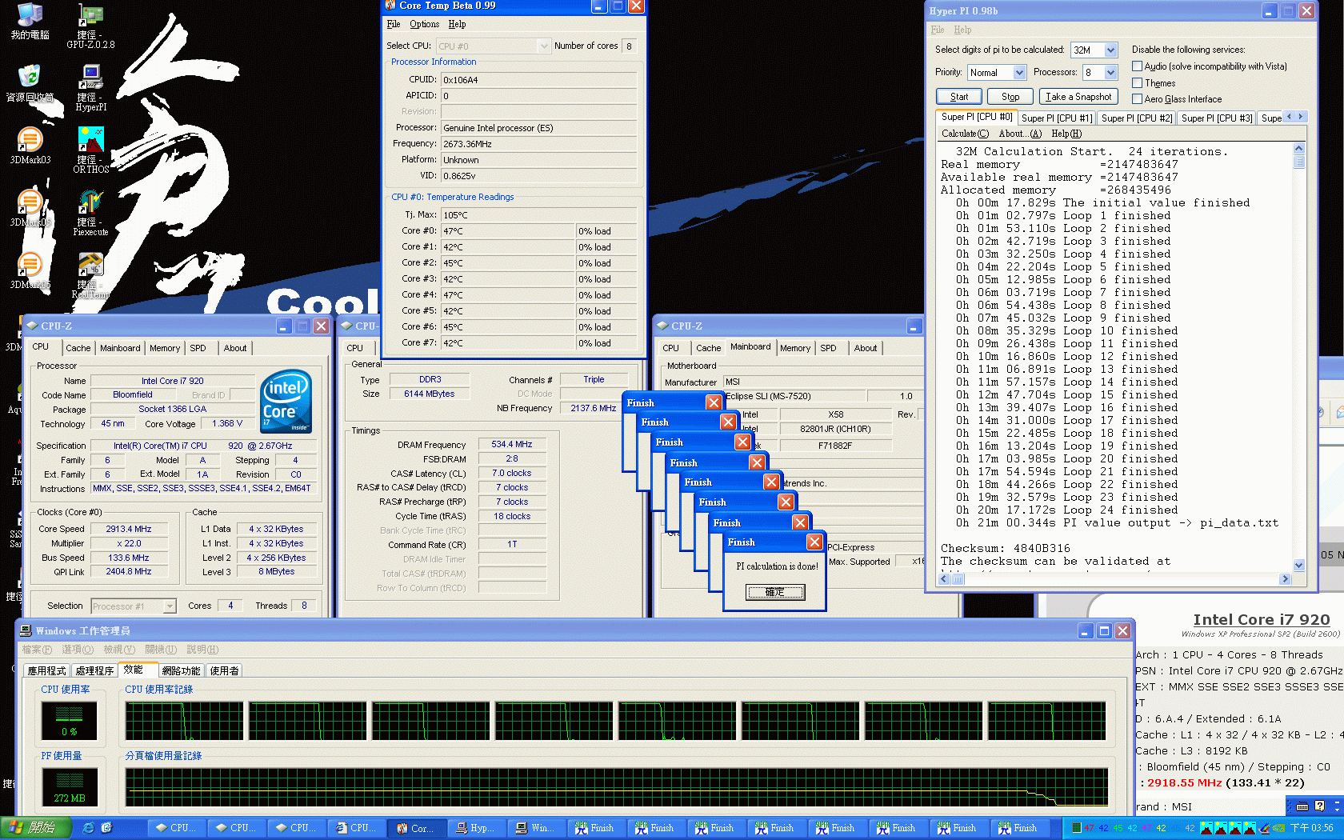Viewport: 1344px width, 840px height.
Task: Close the Core Temp window
Action: click(x=637, y=6)
